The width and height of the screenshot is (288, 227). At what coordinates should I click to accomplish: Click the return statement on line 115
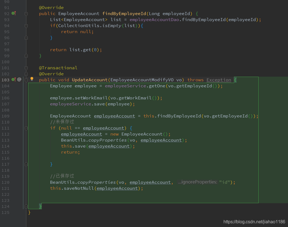pyautogui.click(x=70, y=152)
